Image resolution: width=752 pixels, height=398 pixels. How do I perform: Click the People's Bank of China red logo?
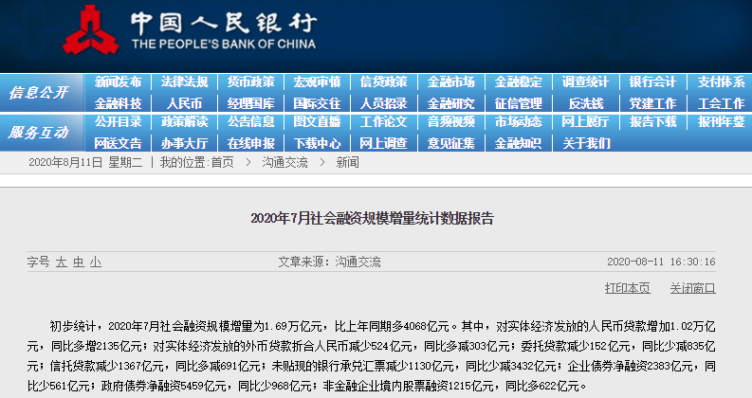point(91,29)
